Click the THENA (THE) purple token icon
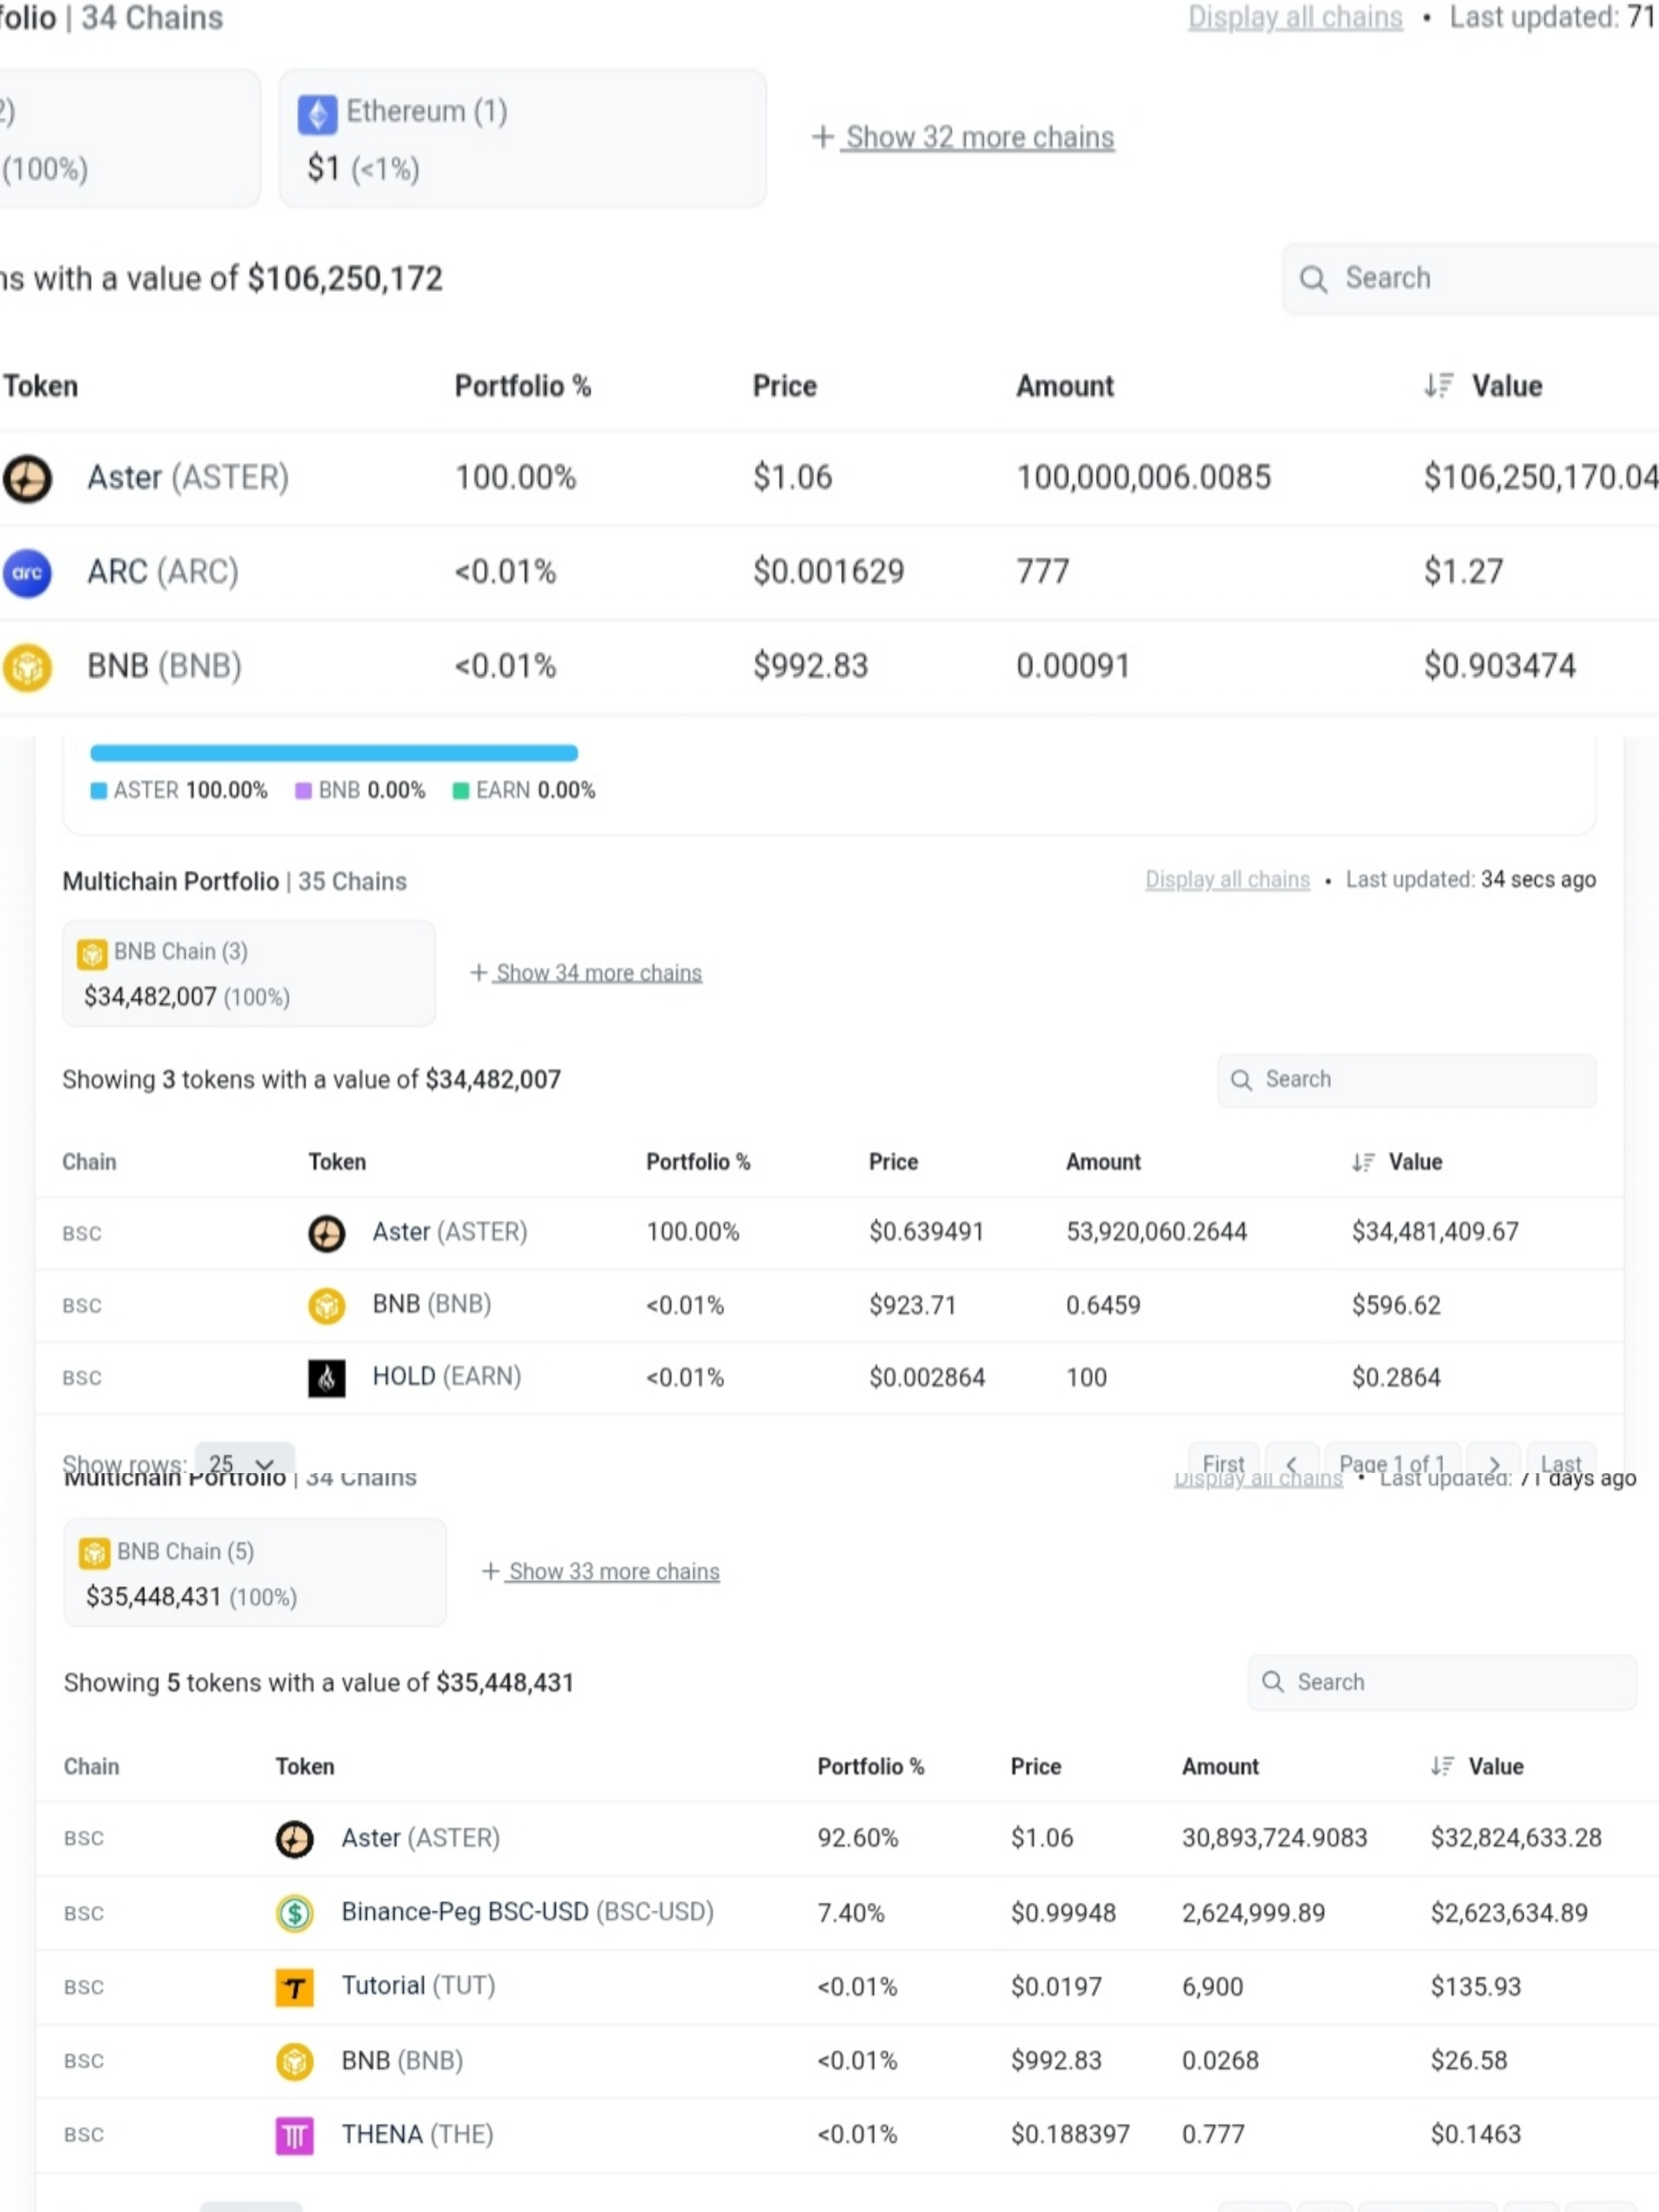Viewport: 1659px width, 2212px height. (294, 2135)
